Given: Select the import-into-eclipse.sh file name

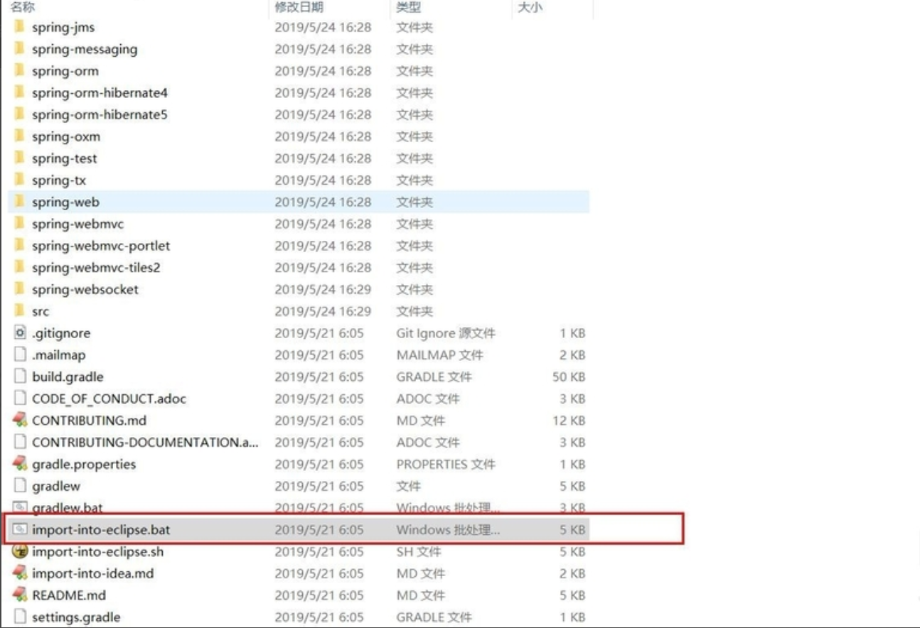Looking at the screenshot, I should pos(98,552).
